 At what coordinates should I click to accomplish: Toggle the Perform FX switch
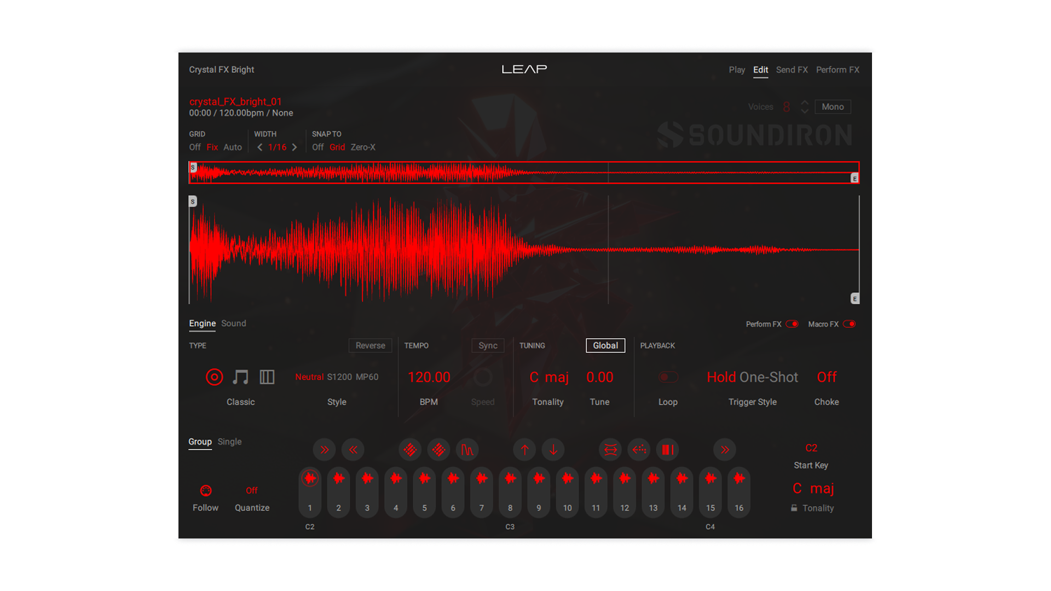point(792,324)
